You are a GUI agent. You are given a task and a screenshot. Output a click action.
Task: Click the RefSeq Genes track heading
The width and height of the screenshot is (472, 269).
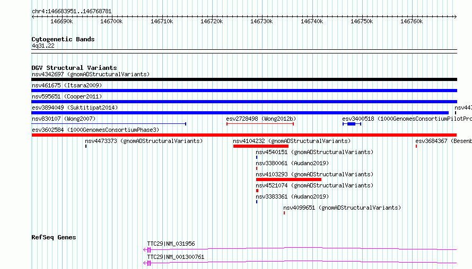tap(54, 237)
